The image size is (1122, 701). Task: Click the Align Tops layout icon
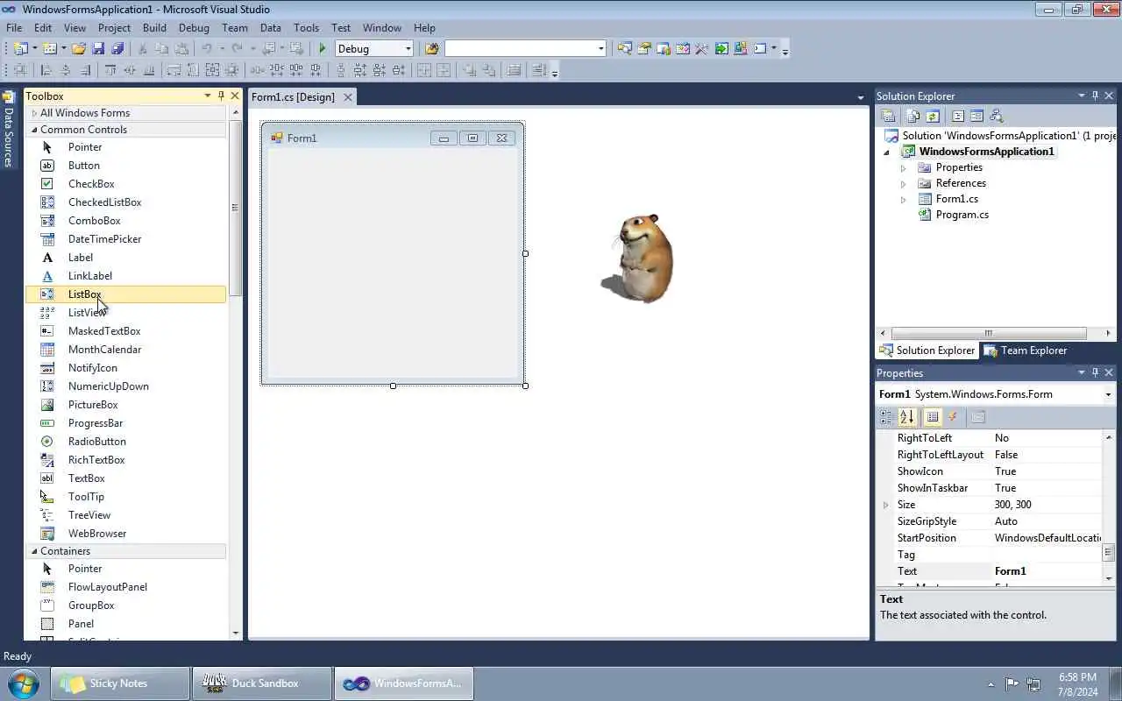(110, 71)
